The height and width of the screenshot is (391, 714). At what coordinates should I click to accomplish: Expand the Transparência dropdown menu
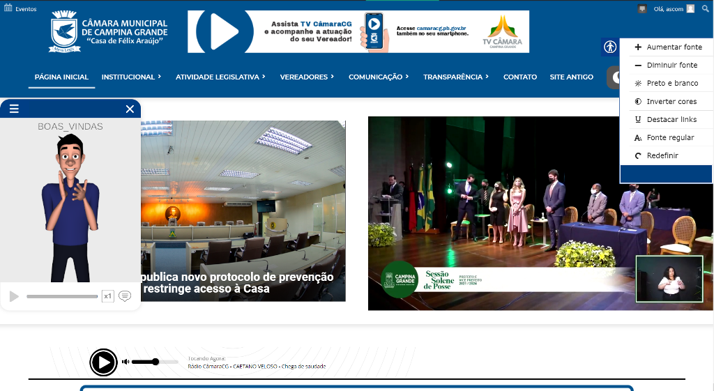pos(456,77)
